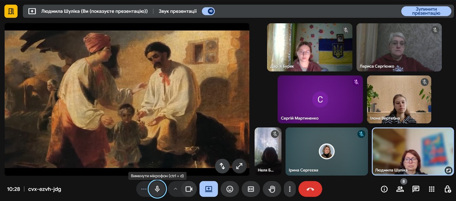
Task: Open meeting details info icon
Action: tap(384, 189)
